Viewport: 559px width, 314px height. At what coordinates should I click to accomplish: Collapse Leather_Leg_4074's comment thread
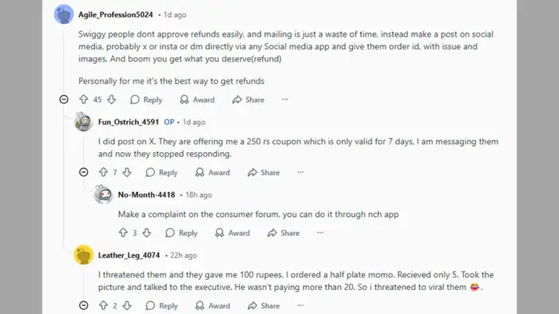coord(83,305)
